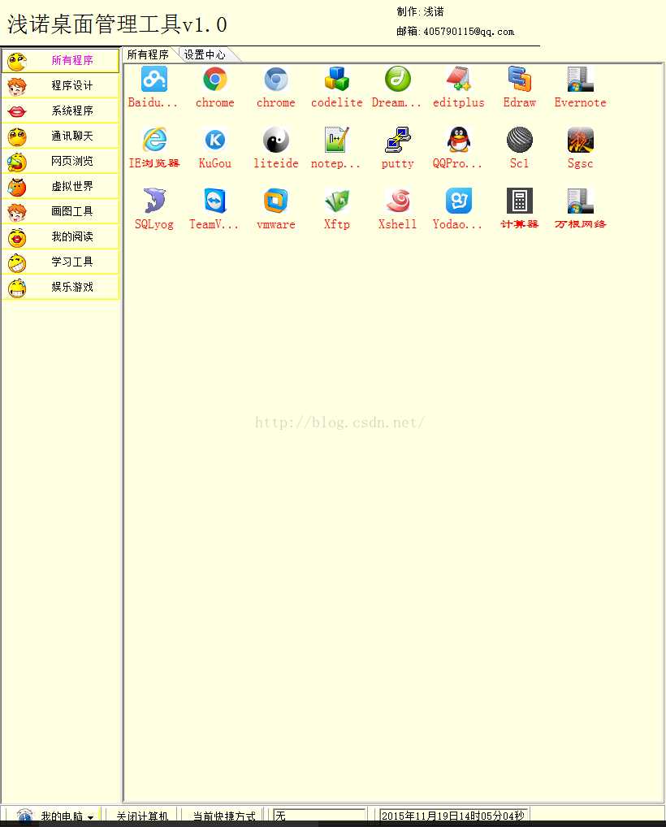
Task: Open the 娱乐游戏 sidebar category
Action: coord(60,287)
